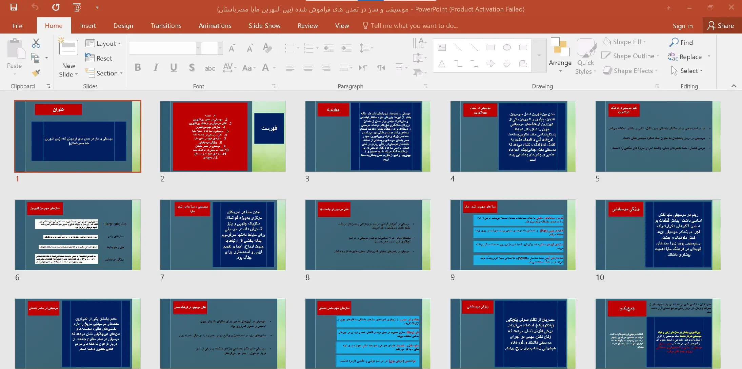The width and height of the screenshot is (742, 369).
Task: Click the Find button
Action: pos(681,42)
